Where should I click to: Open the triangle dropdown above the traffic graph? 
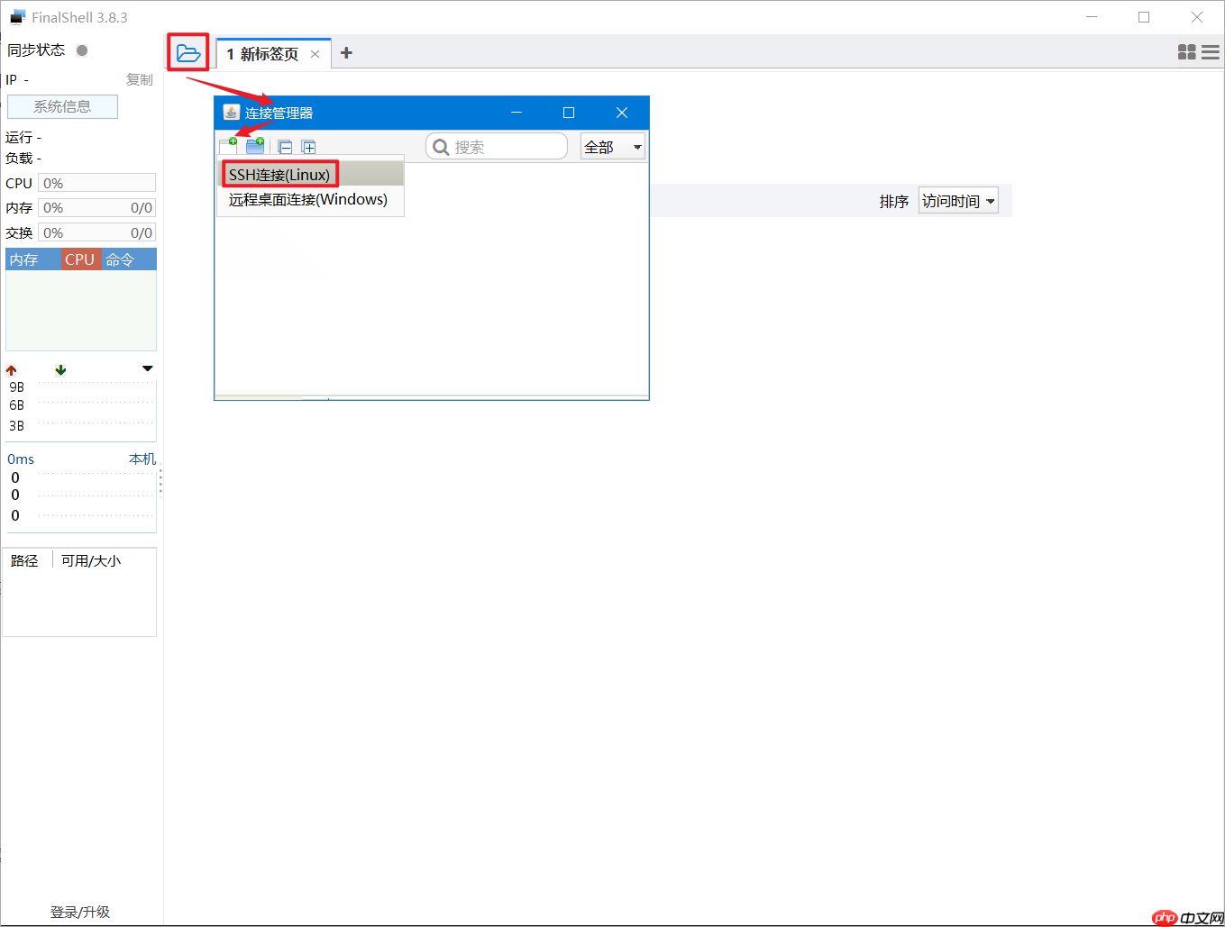148,368
